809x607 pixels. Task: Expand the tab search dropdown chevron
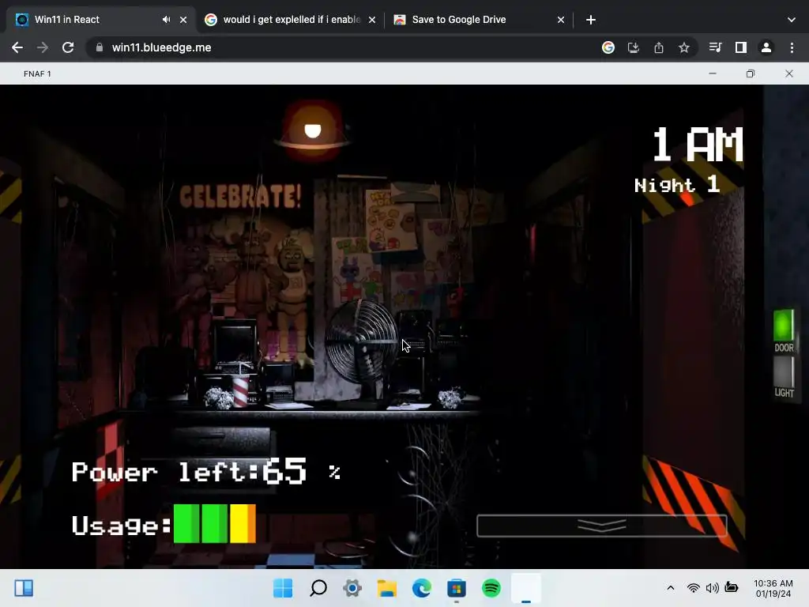pos(792,20)
